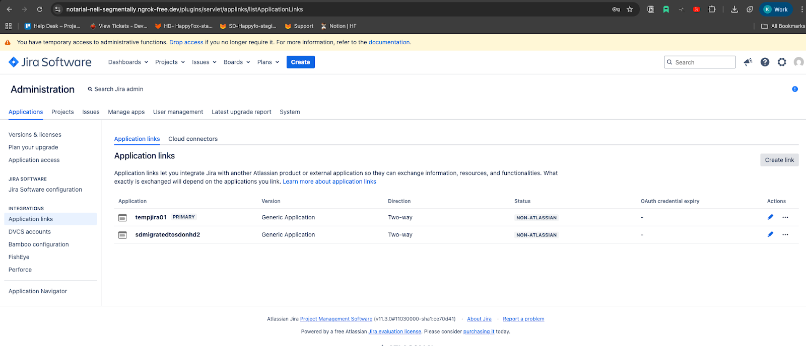Open Jira help question mark icon
Viewport: 806px width, 346px height.
[x=765, y=62]
